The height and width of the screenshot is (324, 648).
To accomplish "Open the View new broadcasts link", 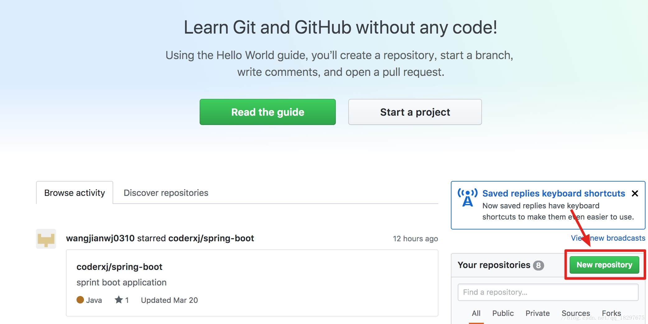I will click(x=608, y=238).
